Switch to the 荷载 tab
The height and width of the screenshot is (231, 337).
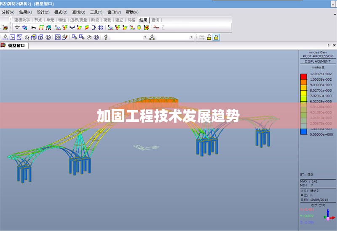[107, 20]
